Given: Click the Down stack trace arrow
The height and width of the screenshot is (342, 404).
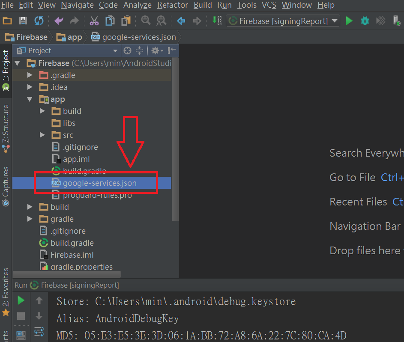Looking at the screenshot, I should pyautogui.click(x=39, y=316).
